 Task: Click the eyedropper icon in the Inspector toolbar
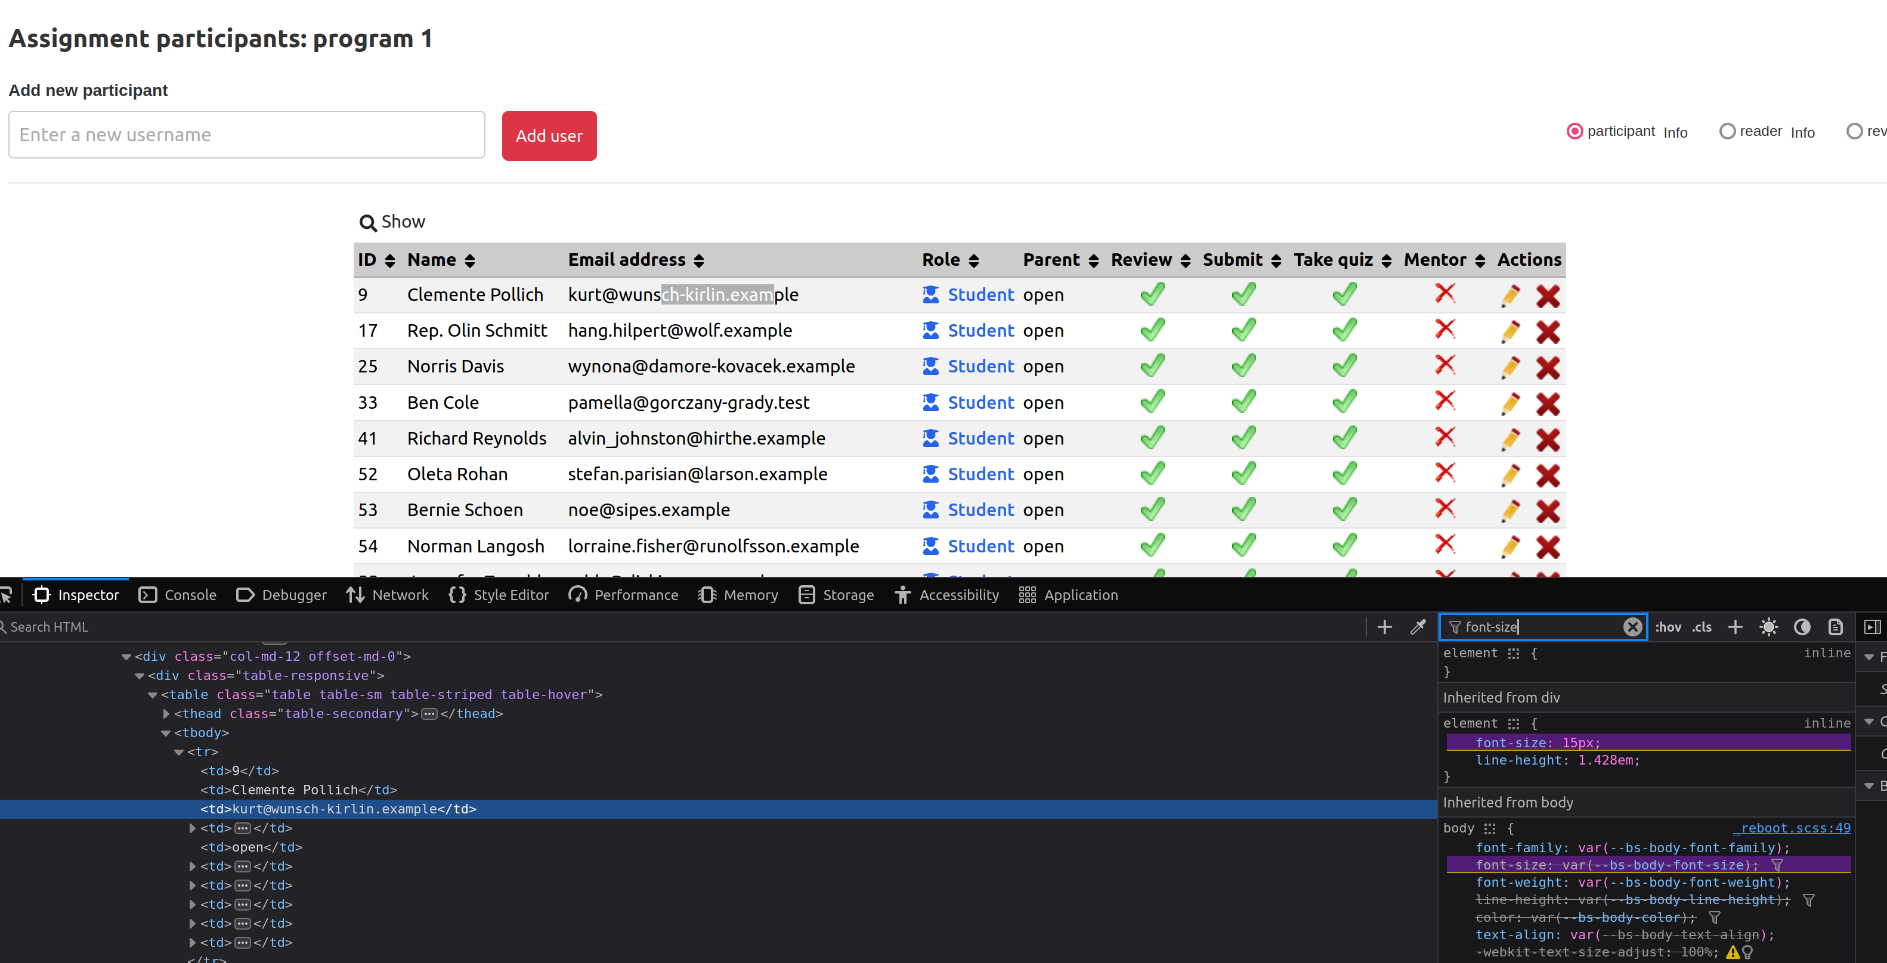(1418, 627)
